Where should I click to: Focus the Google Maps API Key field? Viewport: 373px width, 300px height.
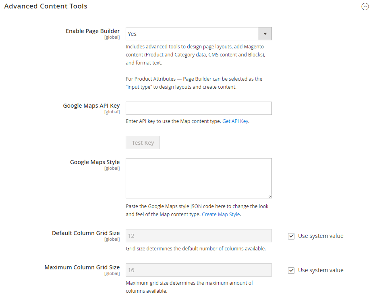click(x=199, y=108)
